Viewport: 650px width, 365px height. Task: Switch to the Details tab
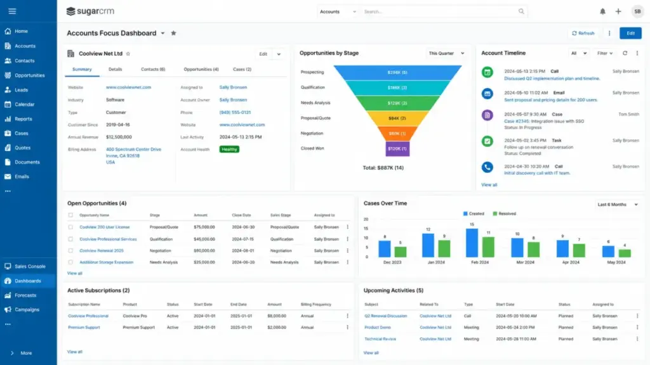coord(116,69)
